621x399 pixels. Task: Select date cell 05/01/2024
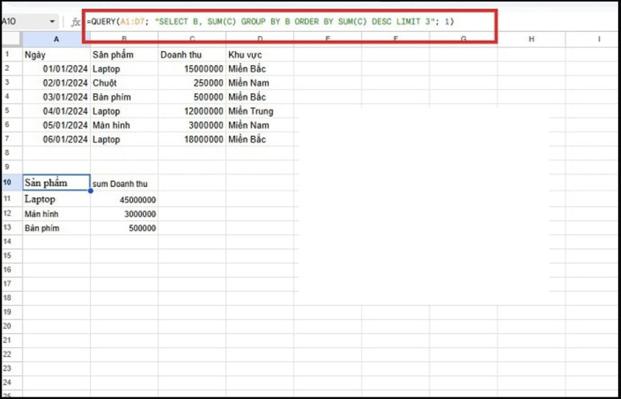click(x=56, y=125)
